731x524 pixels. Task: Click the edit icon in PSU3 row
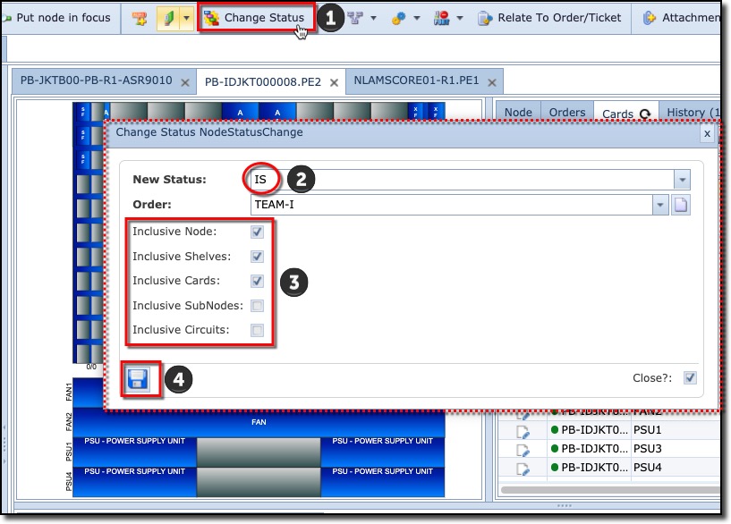[x=523, y=449]
